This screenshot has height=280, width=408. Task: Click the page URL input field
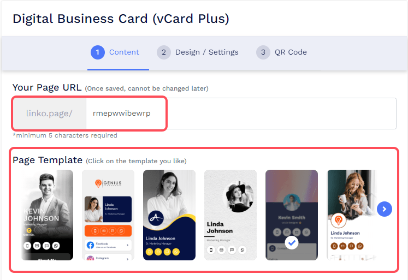click(241, 114)
